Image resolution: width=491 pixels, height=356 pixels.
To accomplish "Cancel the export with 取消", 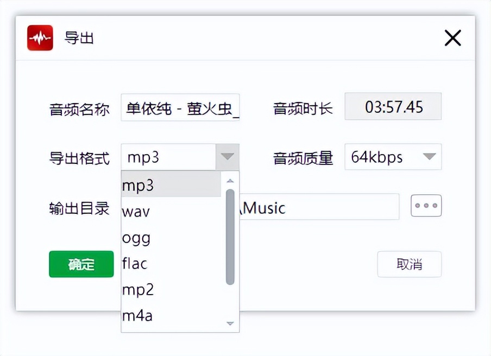I will click(x=410, y=264).
